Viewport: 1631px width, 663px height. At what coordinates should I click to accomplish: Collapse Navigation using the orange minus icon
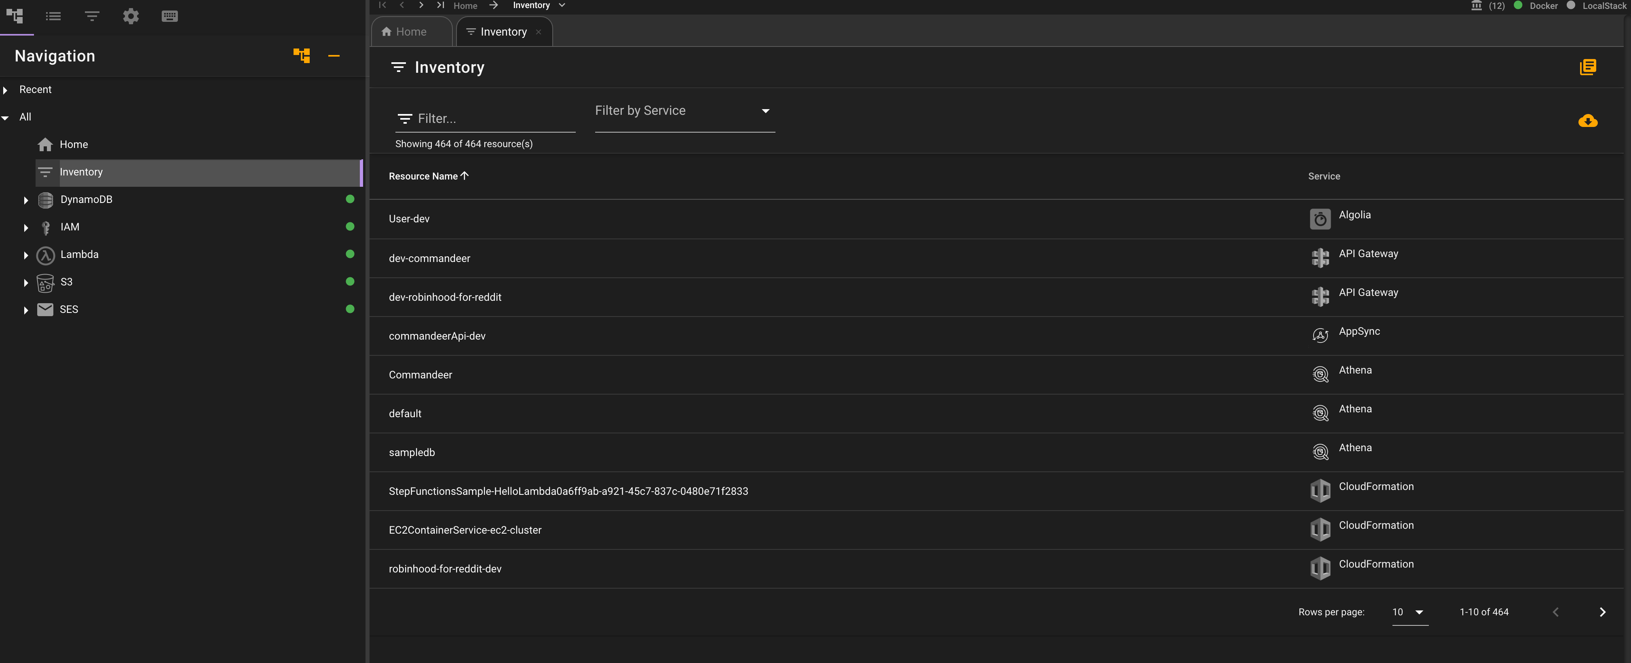click(334, 56)
